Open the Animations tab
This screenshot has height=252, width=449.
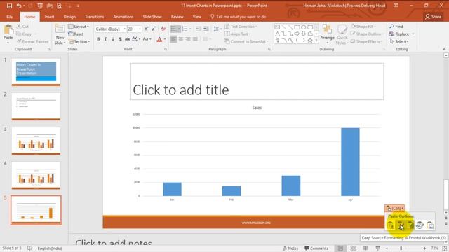123,17
